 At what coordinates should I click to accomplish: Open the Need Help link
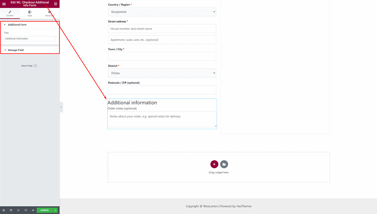[x=29, y=66]
